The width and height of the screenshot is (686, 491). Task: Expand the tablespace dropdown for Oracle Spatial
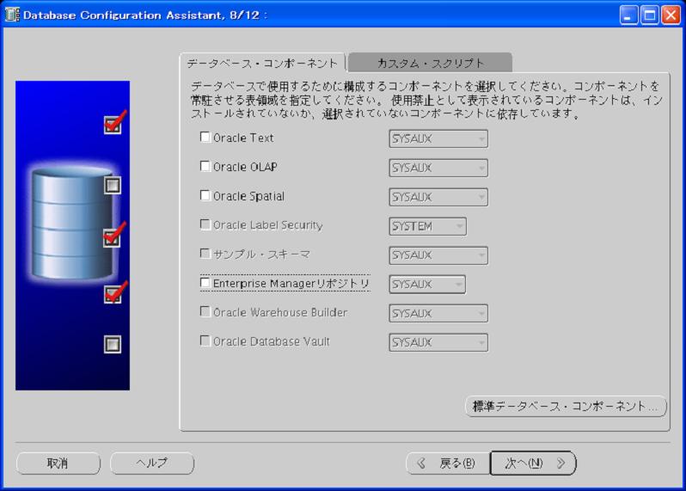[438, 197]
